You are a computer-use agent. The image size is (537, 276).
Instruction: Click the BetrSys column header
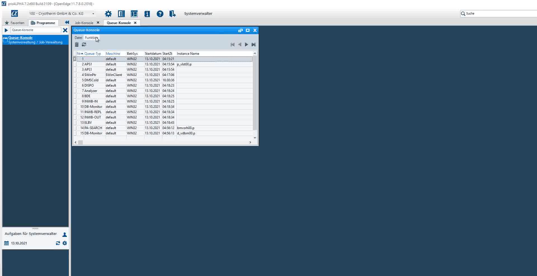(132, 53)
